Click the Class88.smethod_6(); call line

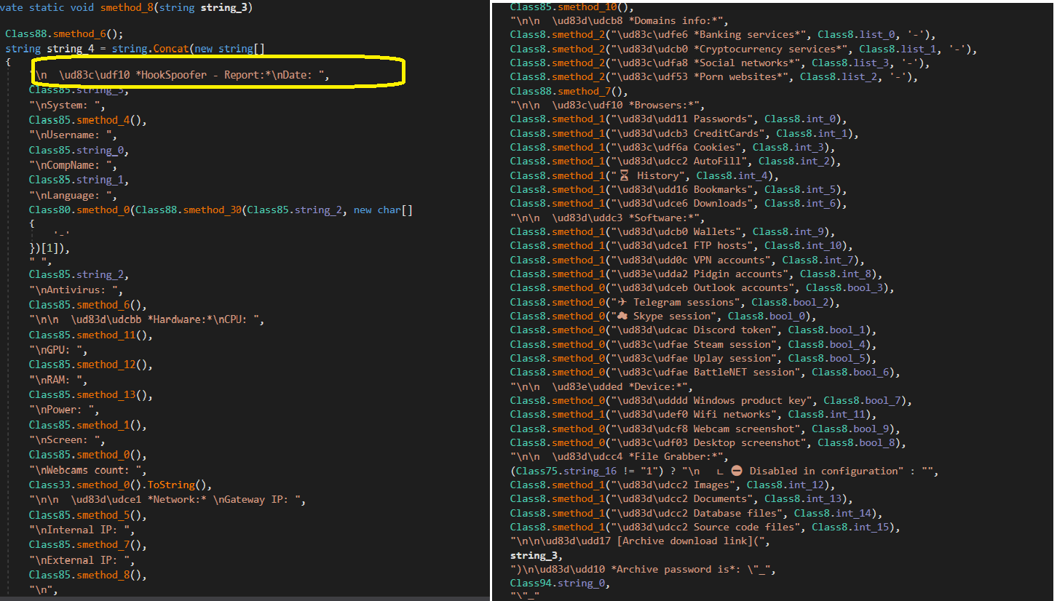[x=64, y=33]
